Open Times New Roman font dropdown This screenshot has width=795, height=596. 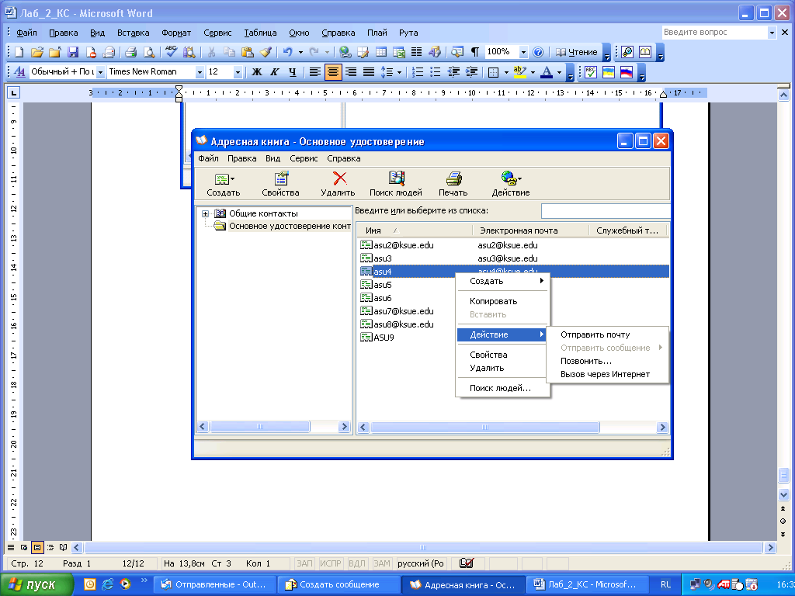click(x=200, y=72)
